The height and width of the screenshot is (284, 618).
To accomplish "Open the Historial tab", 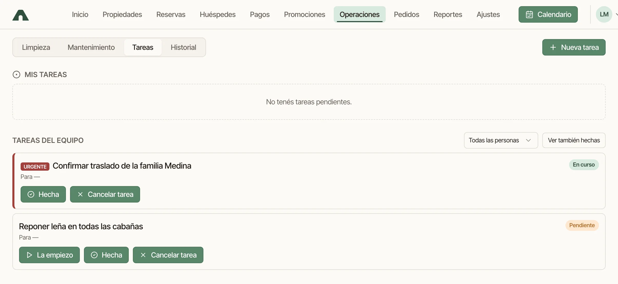I will click(183, 47).
